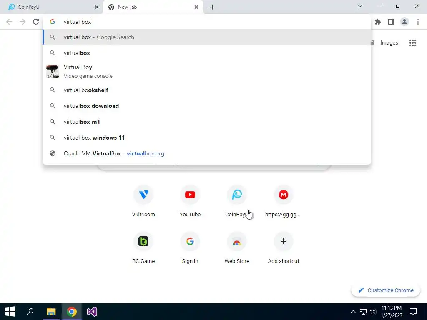
Task: Go back with the back arrow
Action: click(9, 22)
